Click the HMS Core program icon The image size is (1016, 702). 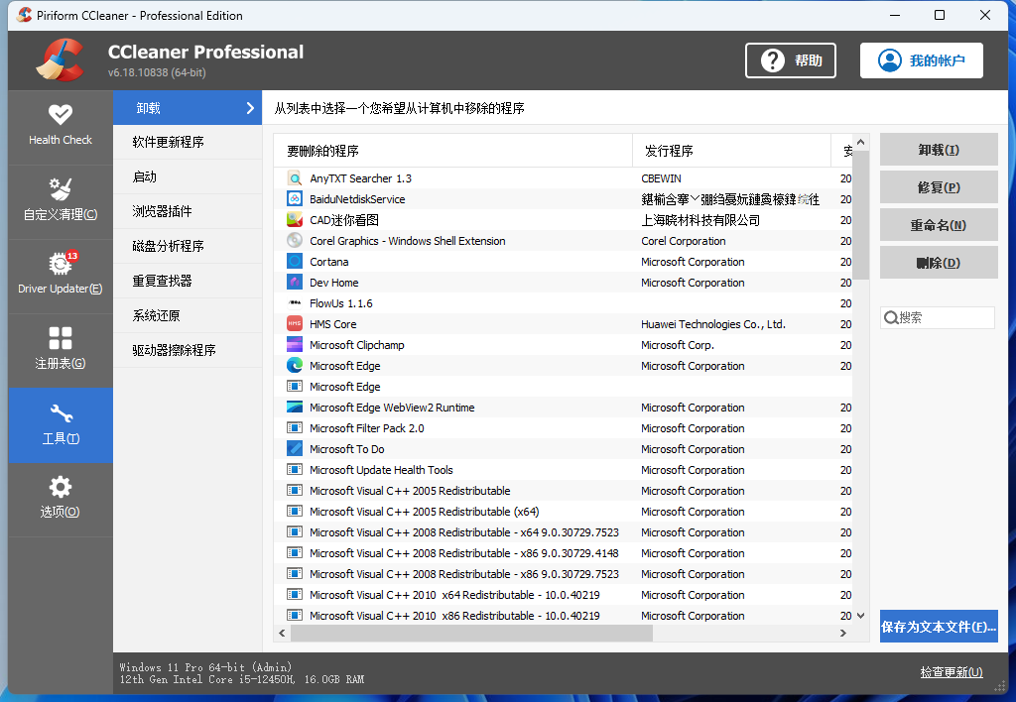[x=295, y=324]
